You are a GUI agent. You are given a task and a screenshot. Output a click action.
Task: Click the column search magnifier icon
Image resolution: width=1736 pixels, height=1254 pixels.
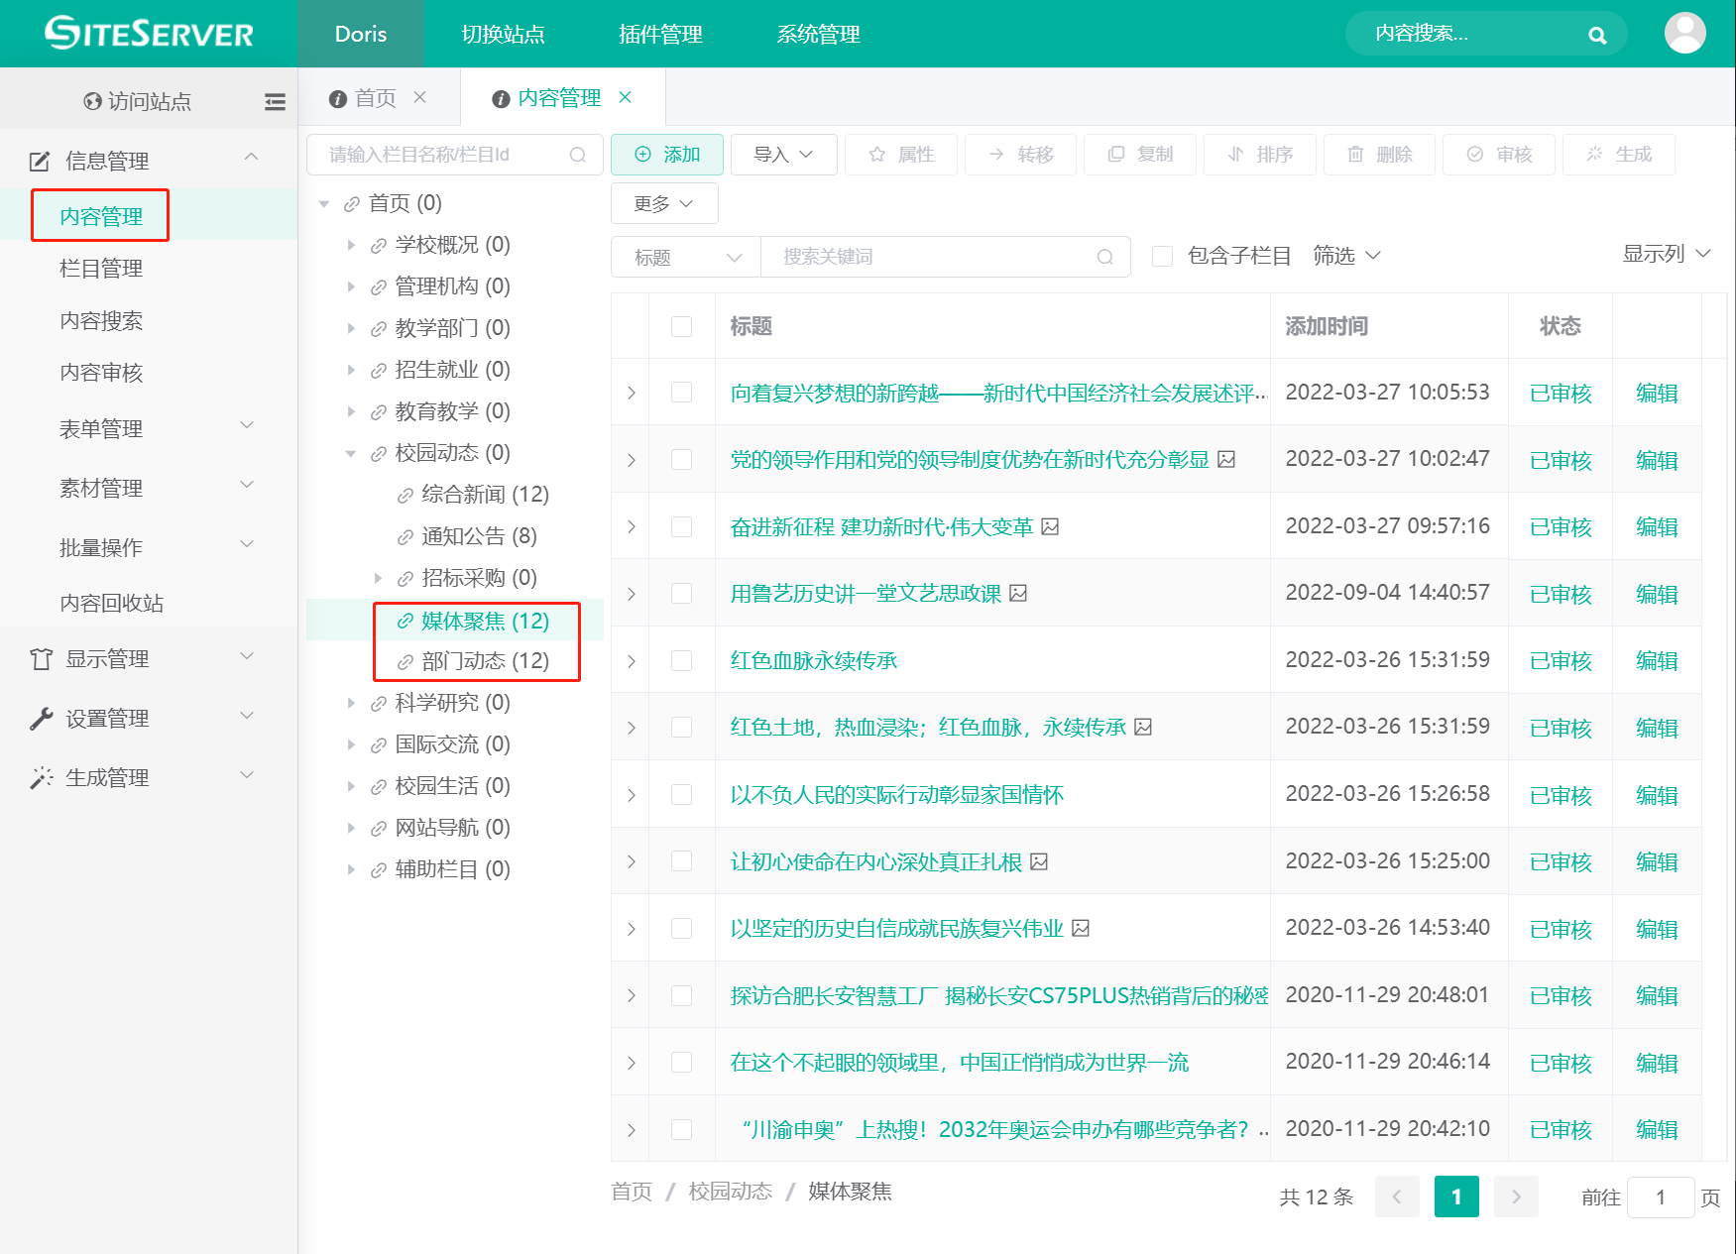[x=578, y=155]
